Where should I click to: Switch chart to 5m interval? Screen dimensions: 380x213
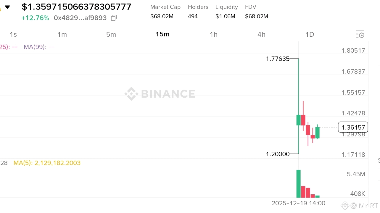[x=111, y=34]
